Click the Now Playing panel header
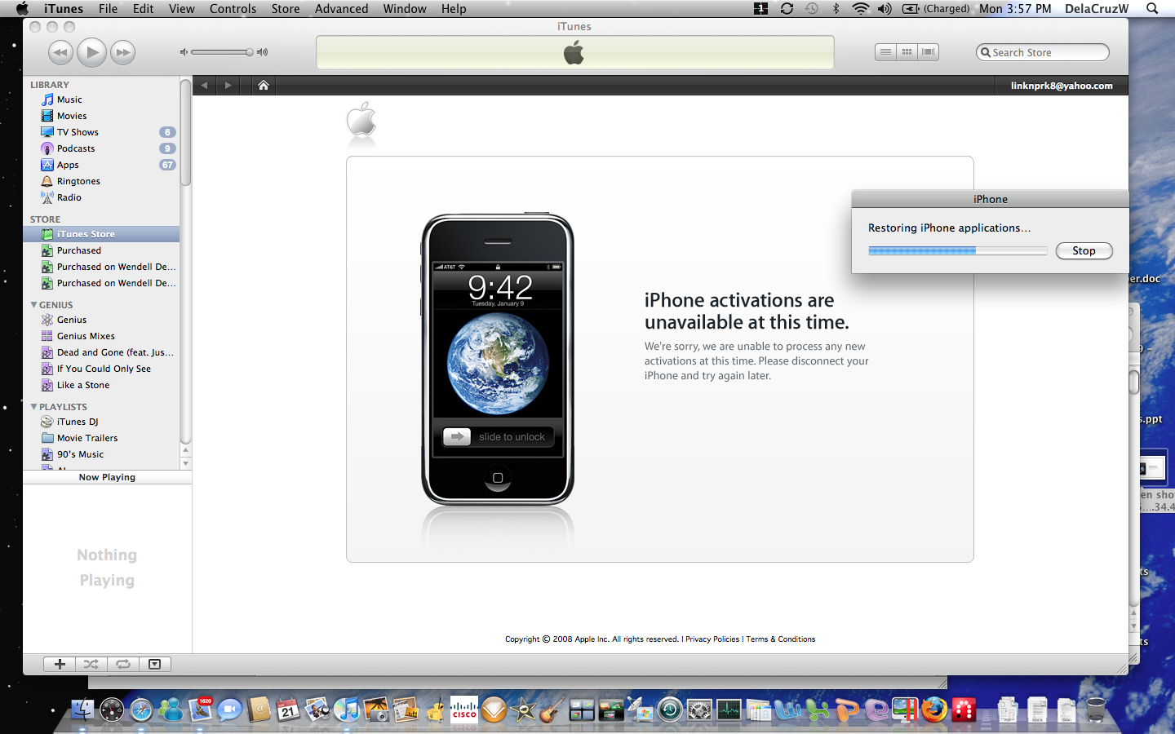Viewport: 1175px width, 734px height. (107, 477)
